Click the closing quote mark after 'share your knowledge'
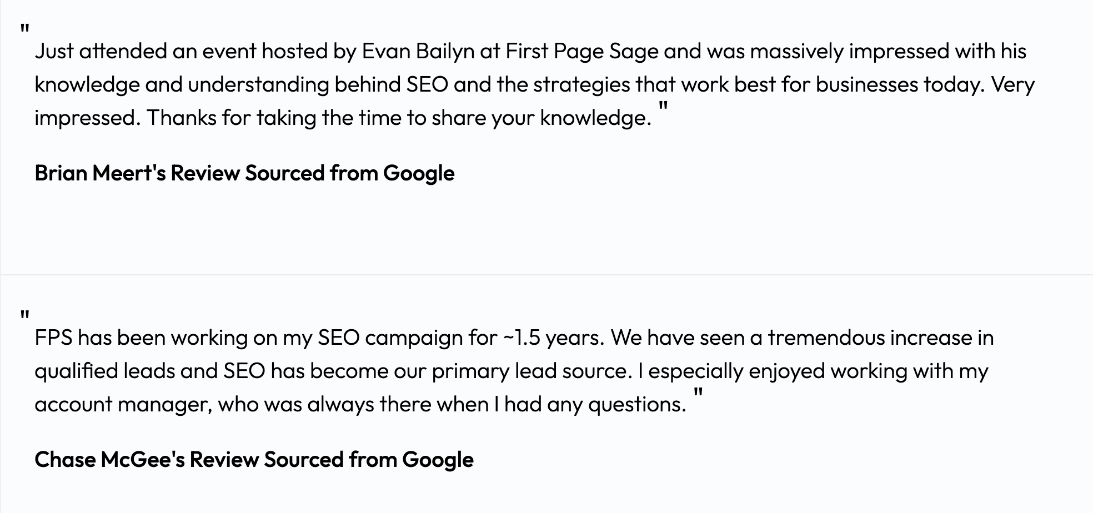 click(x=663, y=105)
